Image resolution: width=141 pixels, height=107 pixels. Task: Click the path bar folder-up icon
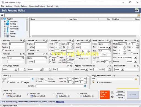pyautogui.click(x=2, y=15)
